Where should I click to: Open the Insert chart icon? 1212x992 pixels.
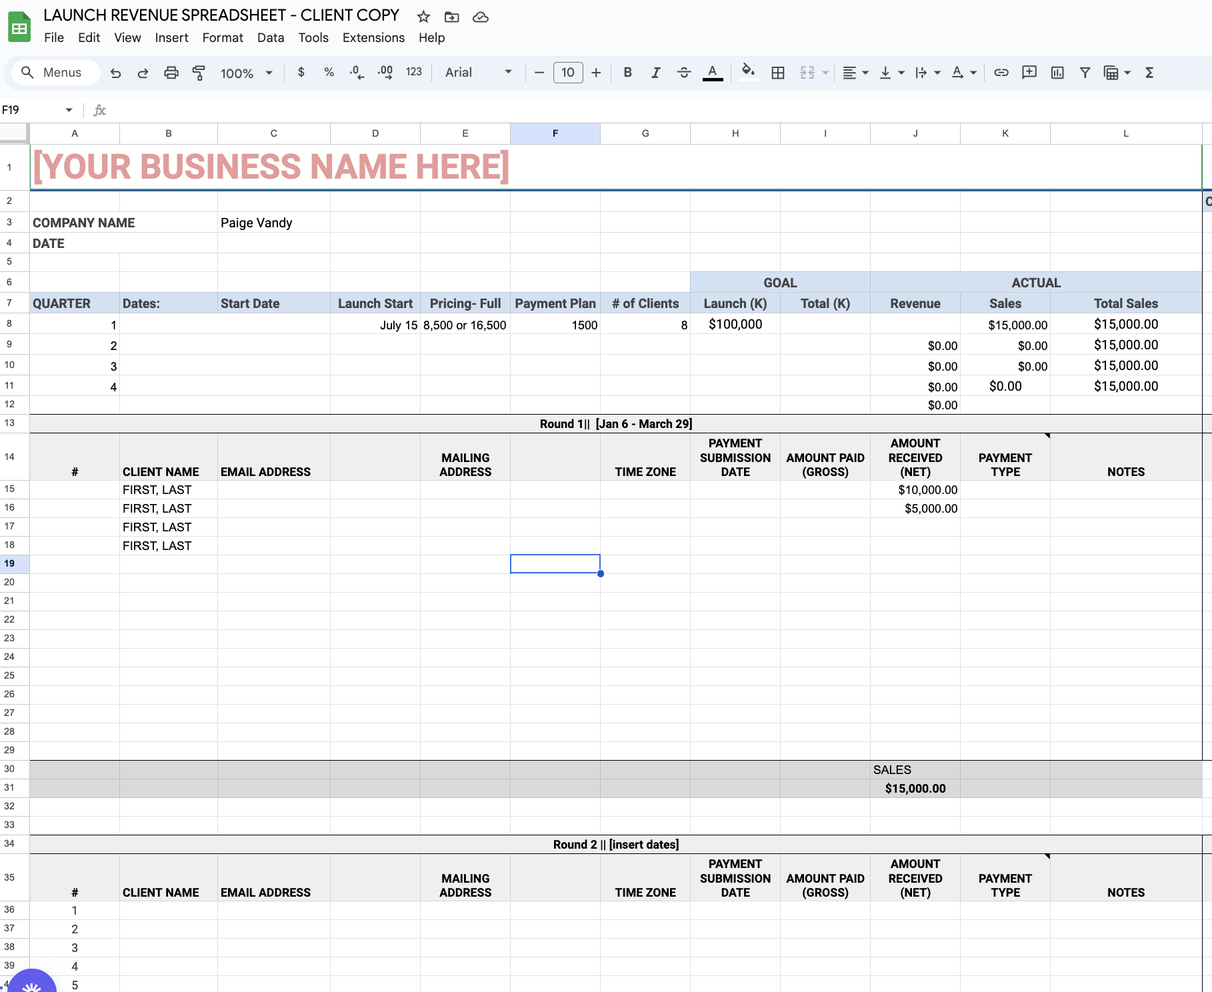point(1057,73)
